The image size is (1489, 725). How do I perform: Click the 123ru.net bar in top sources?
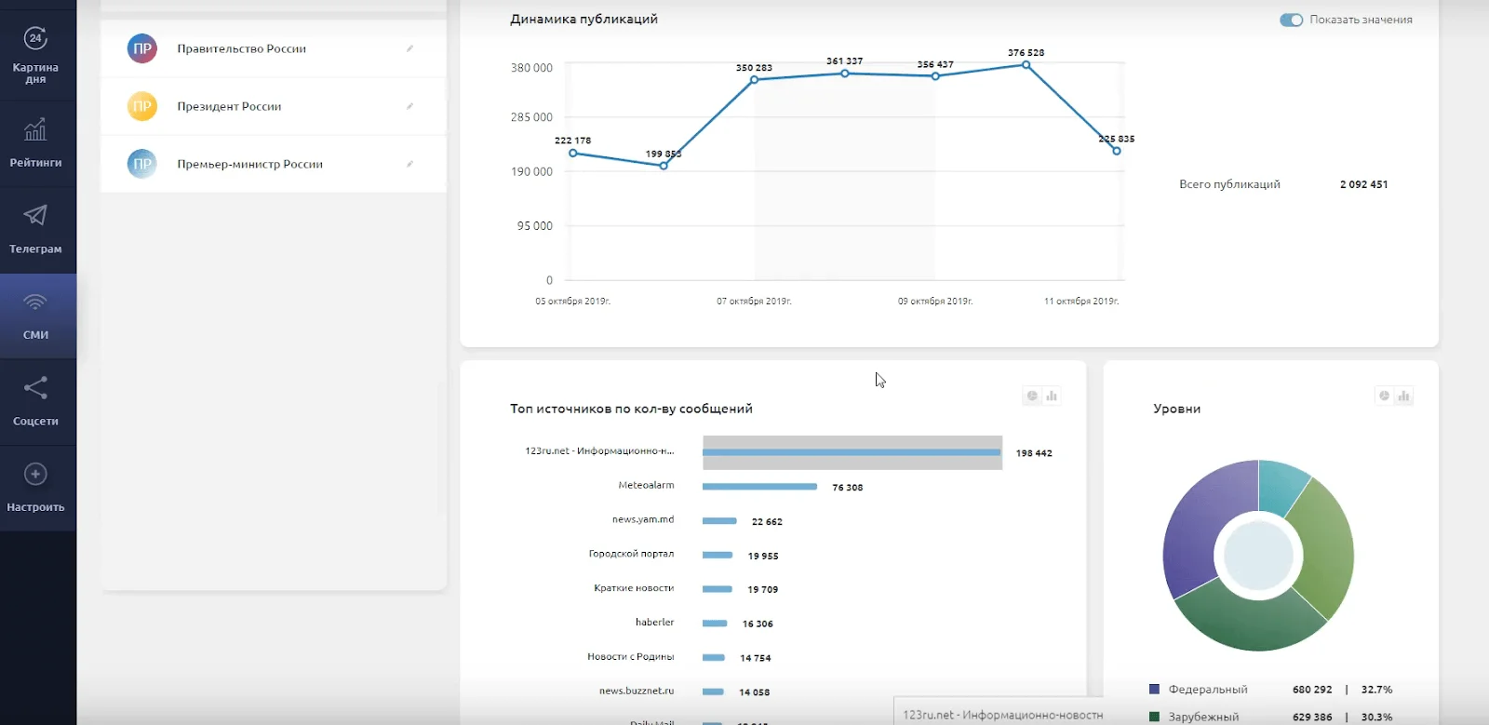coord(852,452)
